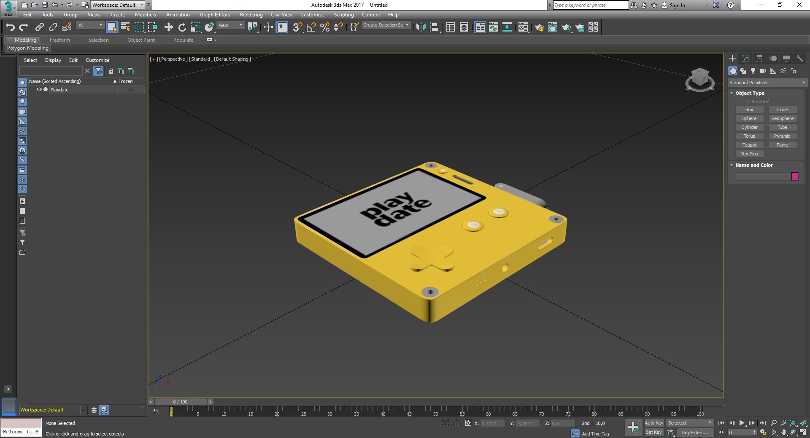Click the Undo arrow icon
This screenshot has height=438, width=810.
tap(10, 27)
